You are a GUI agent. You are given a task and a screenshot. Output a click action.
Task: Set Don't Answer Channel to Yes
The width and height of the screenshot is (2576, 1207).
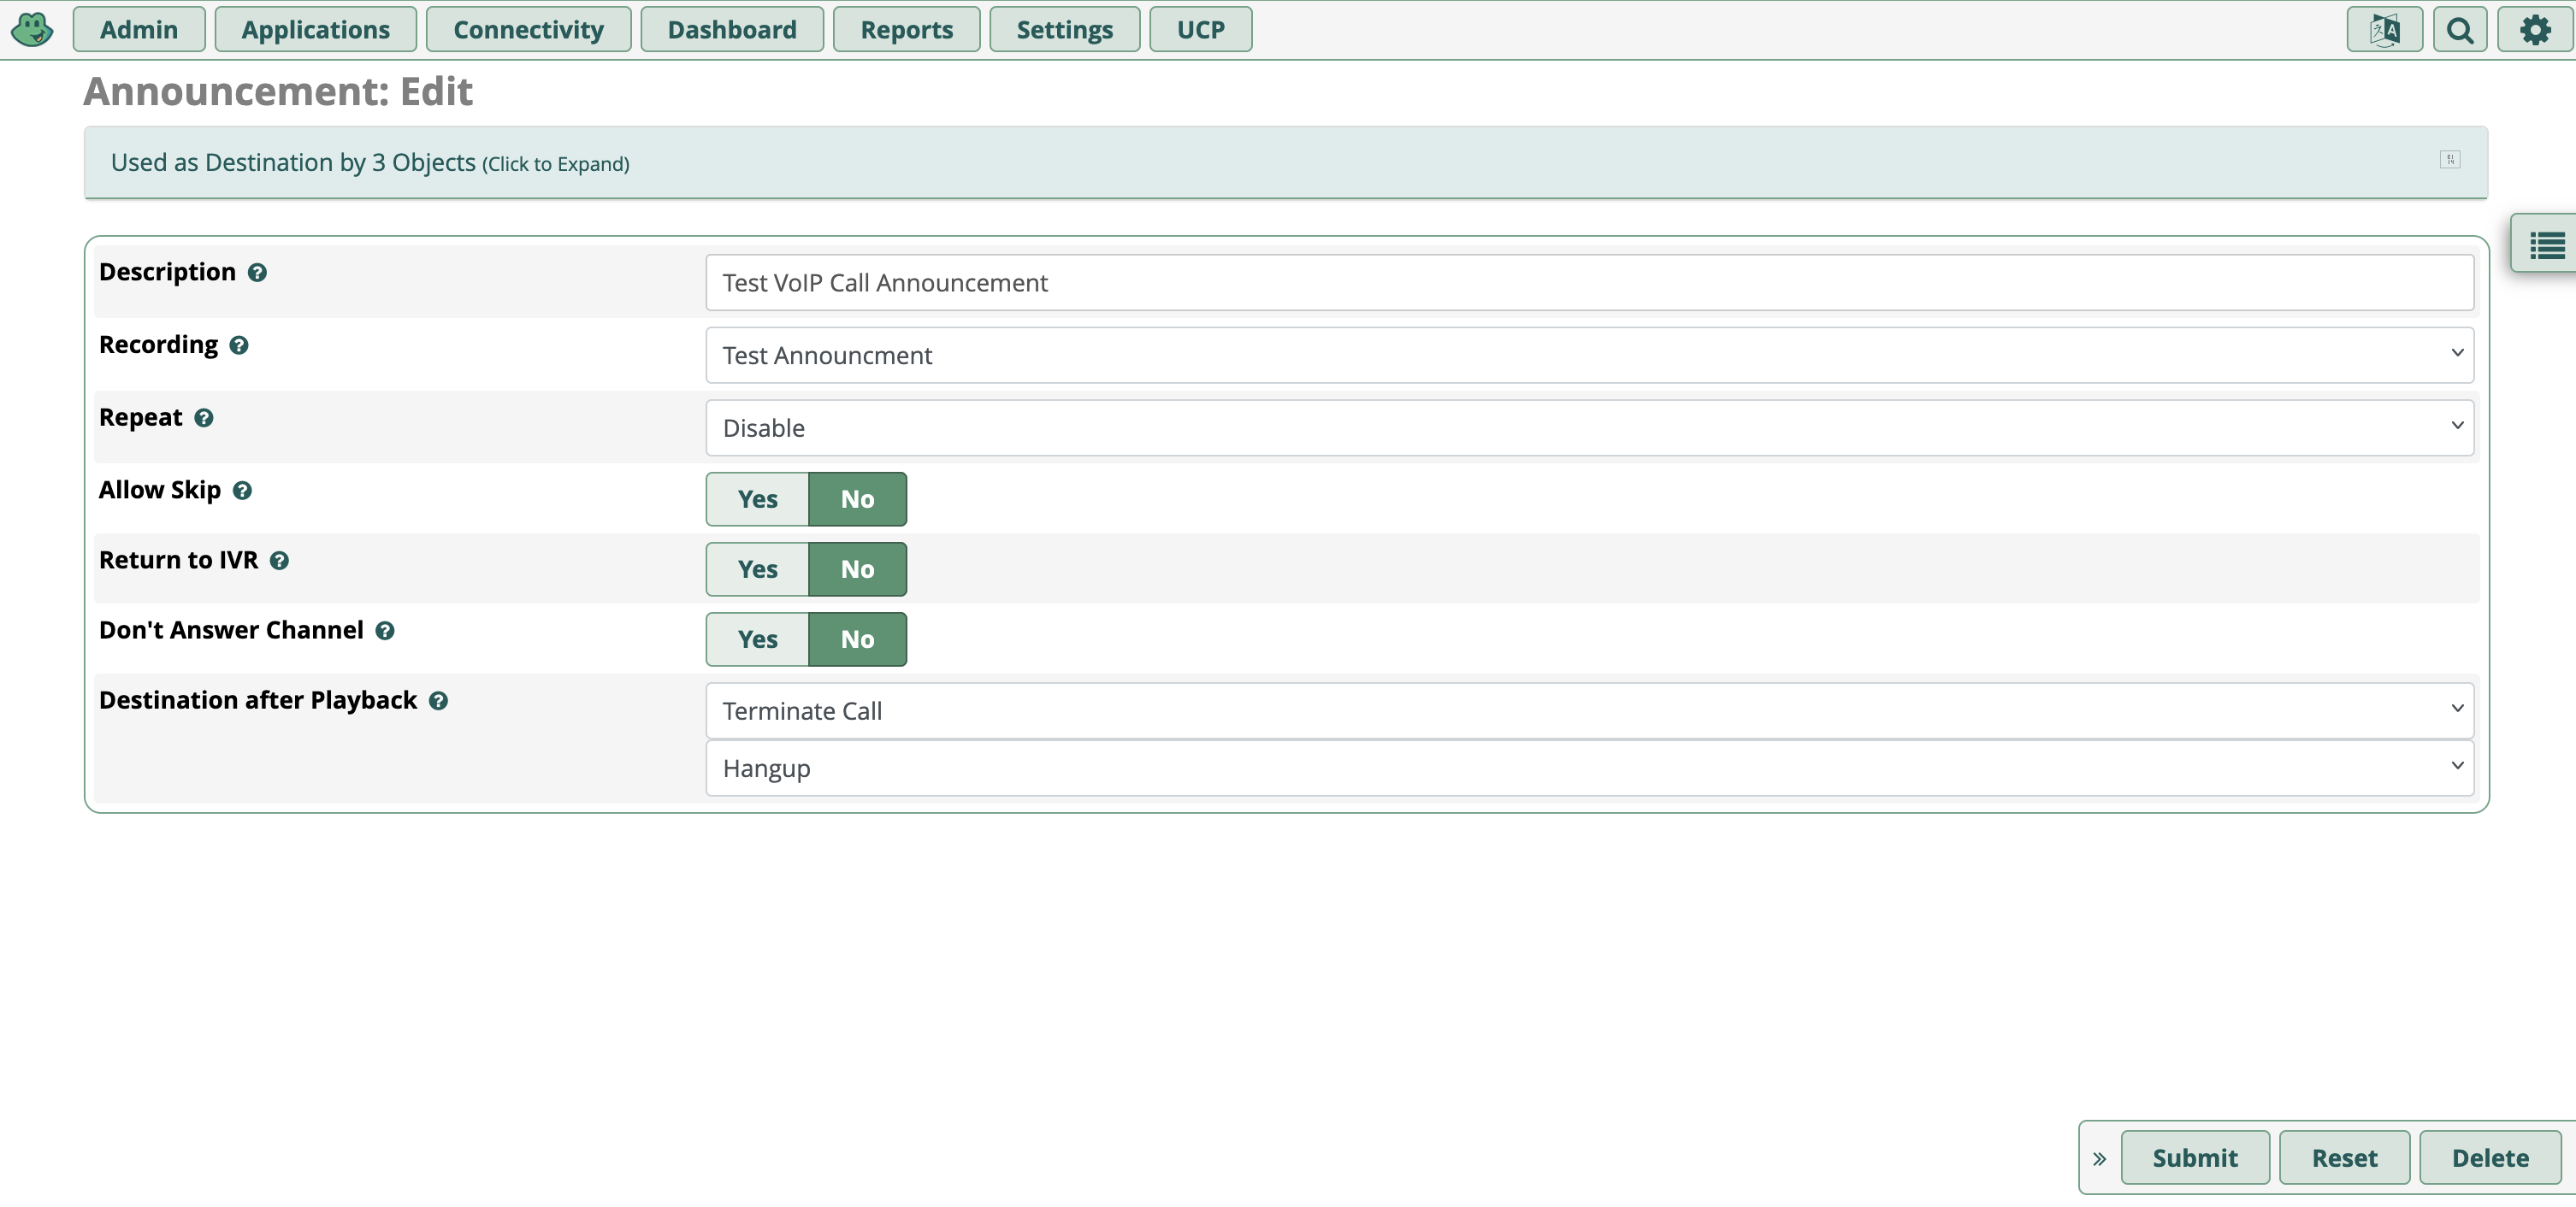756,639
